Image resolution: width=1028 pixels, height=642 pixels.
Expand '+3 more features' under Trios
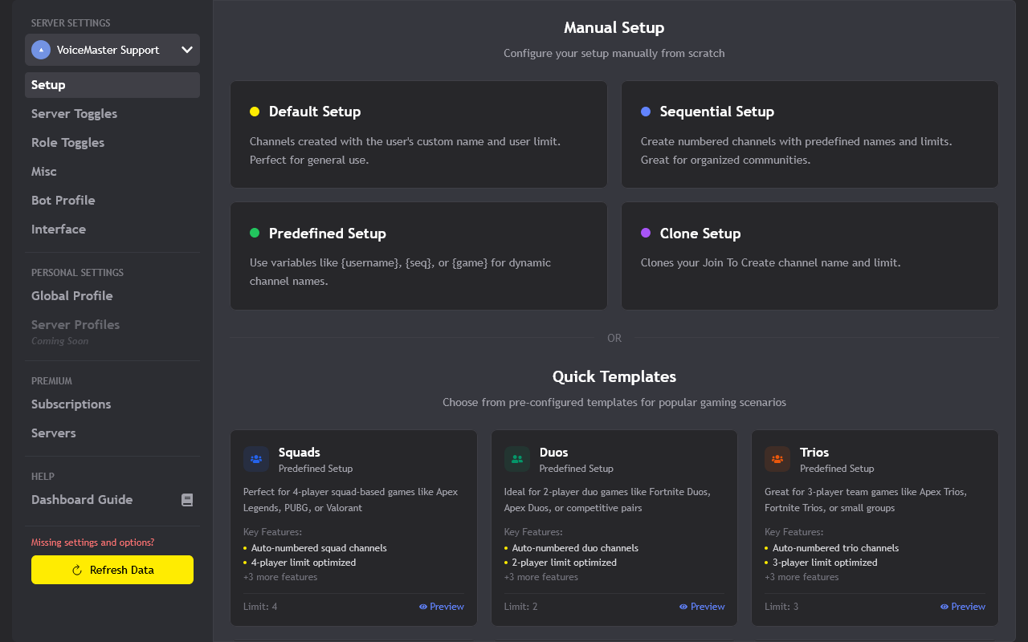tap(802, 576)
